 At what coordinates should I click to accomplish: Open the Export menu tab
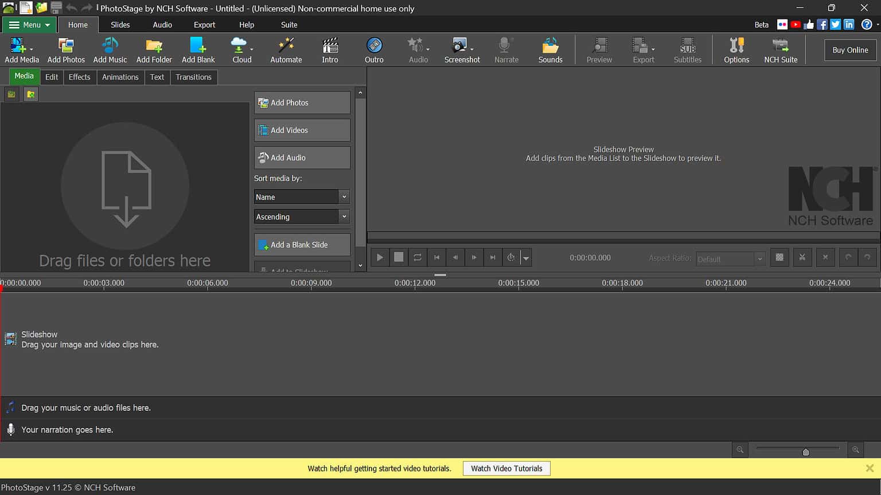(x=204, y=25)
